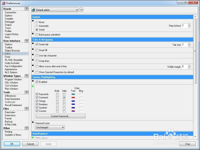Toggle the Strings highlighting checkbox
This screenshot has width=200, height=150.
[x=37, y=101]
